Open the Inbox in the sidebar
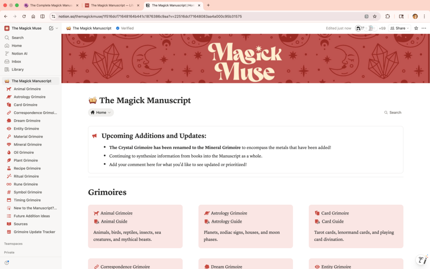The image size is (430, 269). [x=16, y=62]
